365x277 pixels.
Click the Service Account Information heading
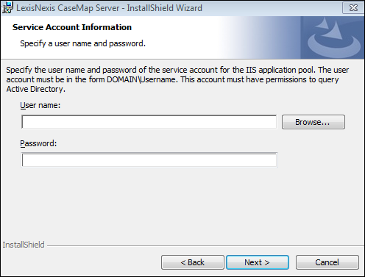[72, 27]
